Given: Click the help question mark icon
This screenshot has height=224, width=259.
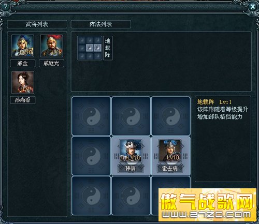Looking at the screenshot, I should point(6,7).
